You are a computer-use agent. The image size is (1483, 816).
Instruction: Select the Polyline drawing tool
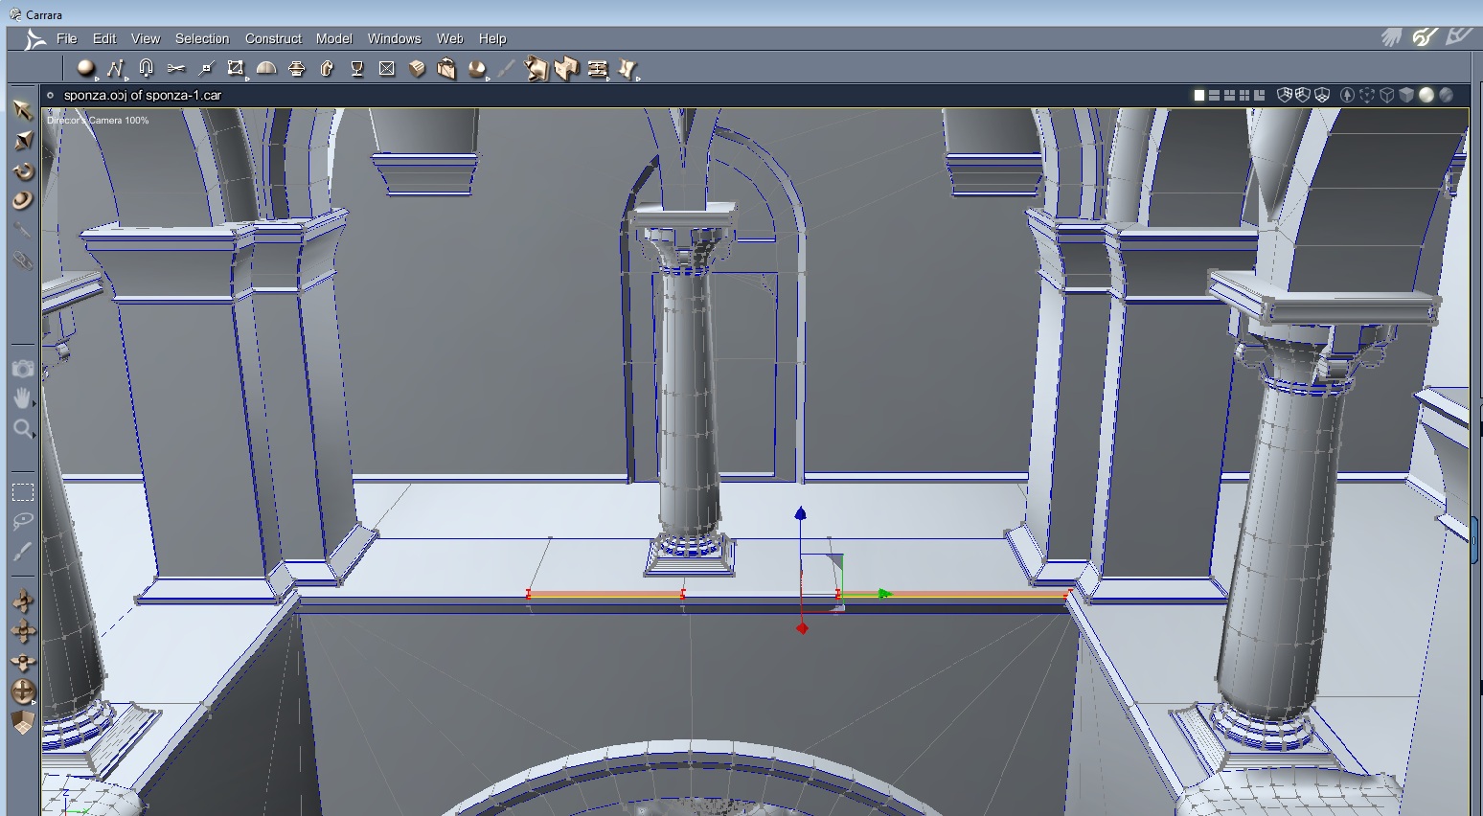click(x=116, y=68)
